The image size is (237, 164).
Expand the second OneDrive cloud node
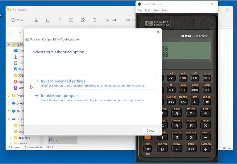click(9, 103)
